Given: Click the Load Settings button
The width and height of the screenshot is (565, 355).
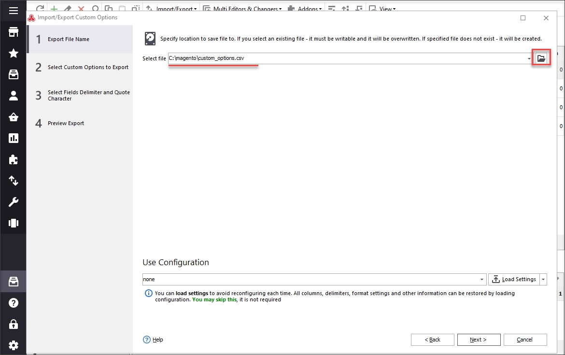Looking at the screenshot, I should click(x=514, y=279).
